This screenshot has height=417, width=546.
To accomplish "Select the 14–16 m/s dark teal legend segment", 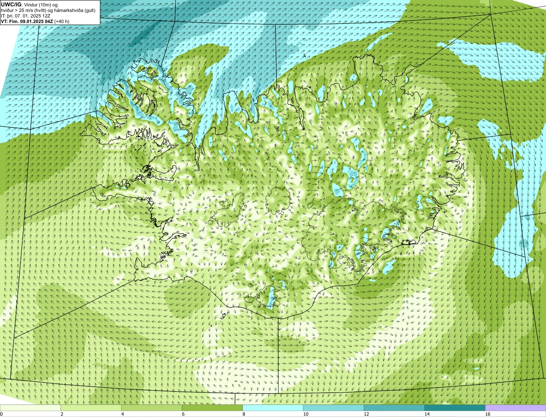I will pyautogui.click(x=455, y=408).
